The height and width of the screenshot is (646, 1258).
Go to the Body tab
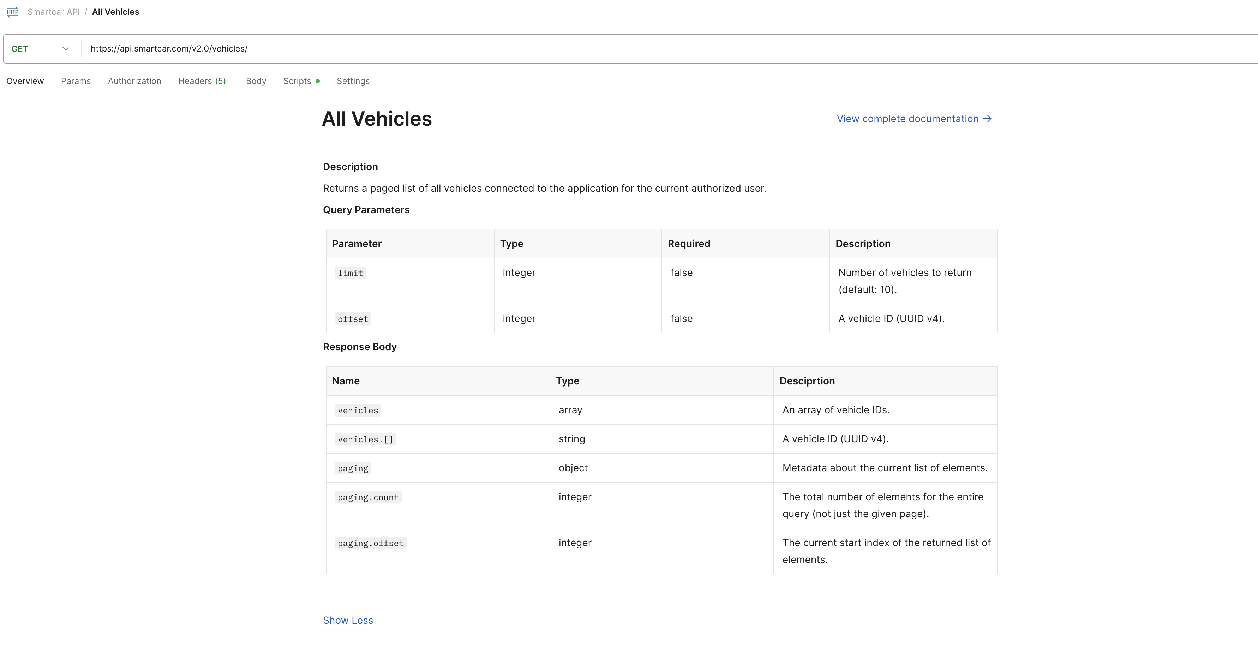[x=256, y=81]
